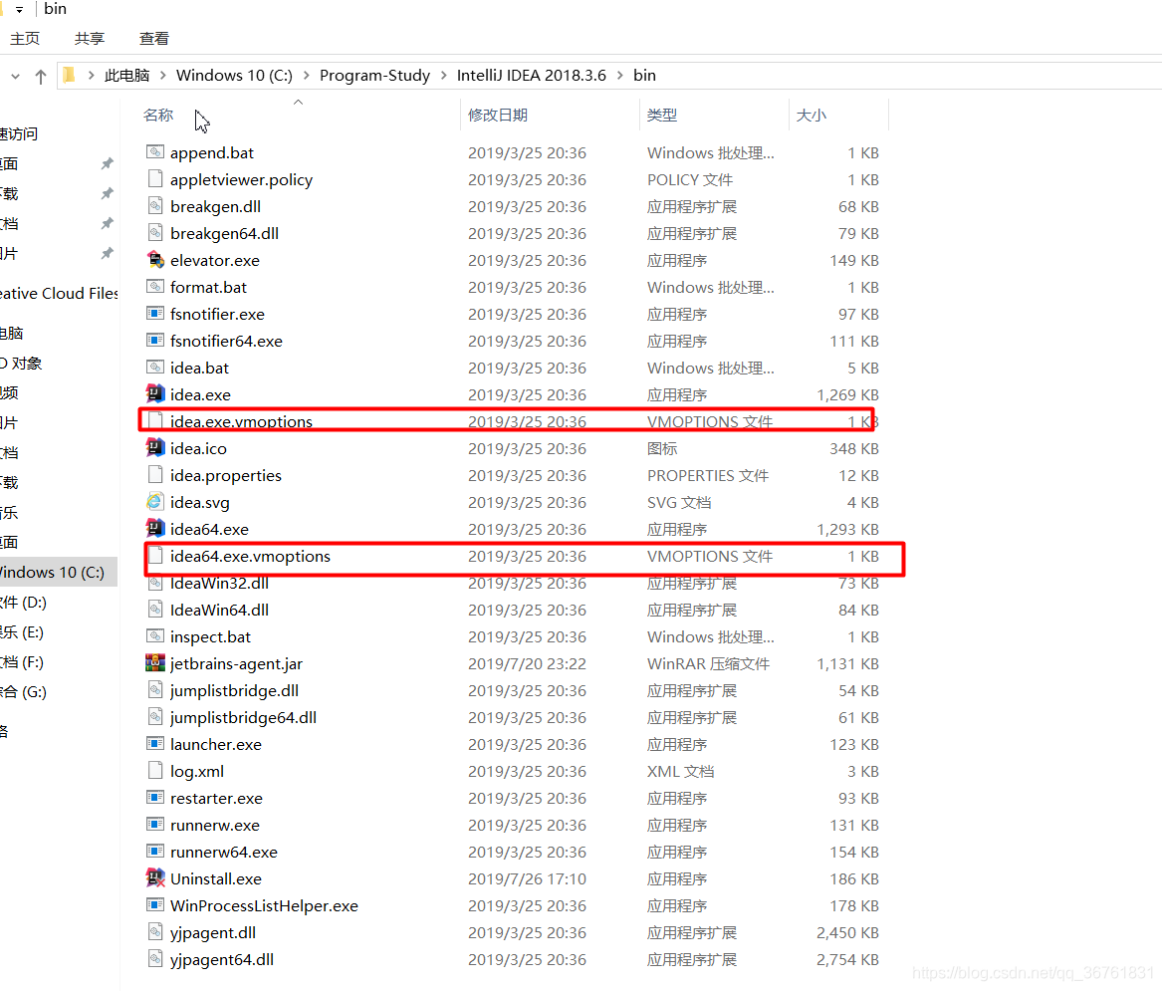
Task: Open drive (E:) in navigation pane
Action: [22, 632]
